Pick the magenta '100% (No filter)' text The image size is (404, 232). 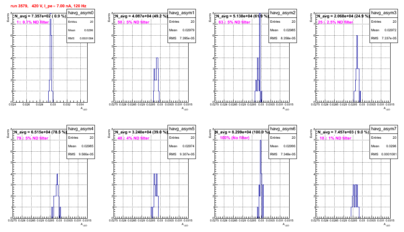[x=234, y=138]
